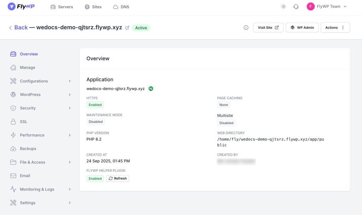Open support via the headset icon
The image size is (362, 215).
296,7
